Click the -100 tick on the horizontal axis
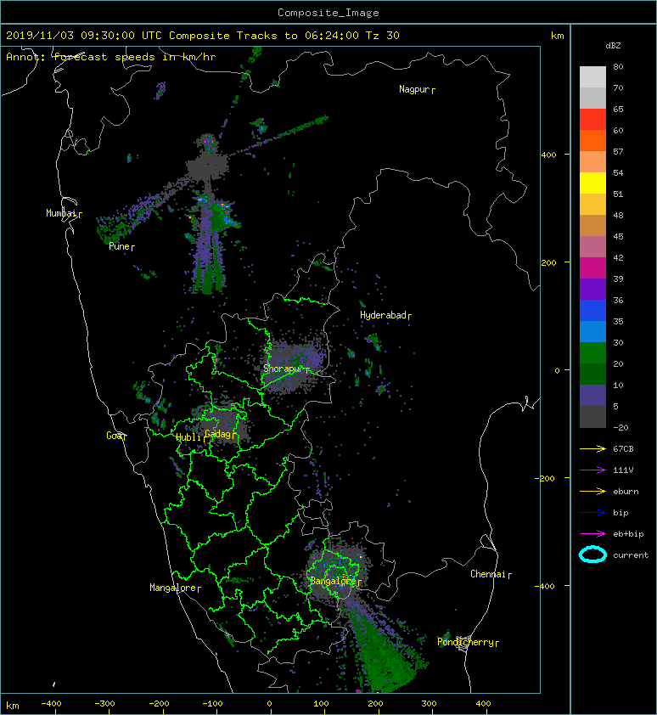This screenshot has width=657, height=715. (212, 704)
